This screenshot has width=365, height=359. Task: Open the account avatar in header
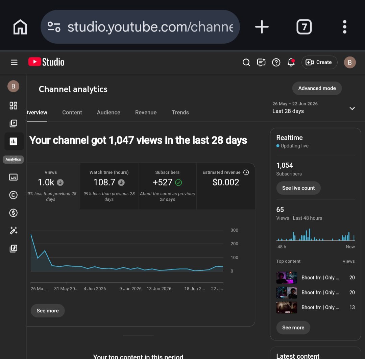(x=350, y=63)
